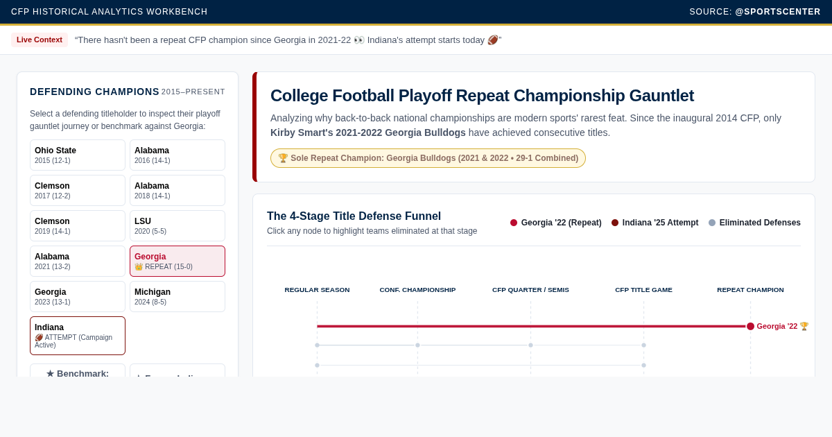Click the CFP Historical Analytics Workbench title
Viewport: 832px width, 437px height.
click(x=110, y=12)
